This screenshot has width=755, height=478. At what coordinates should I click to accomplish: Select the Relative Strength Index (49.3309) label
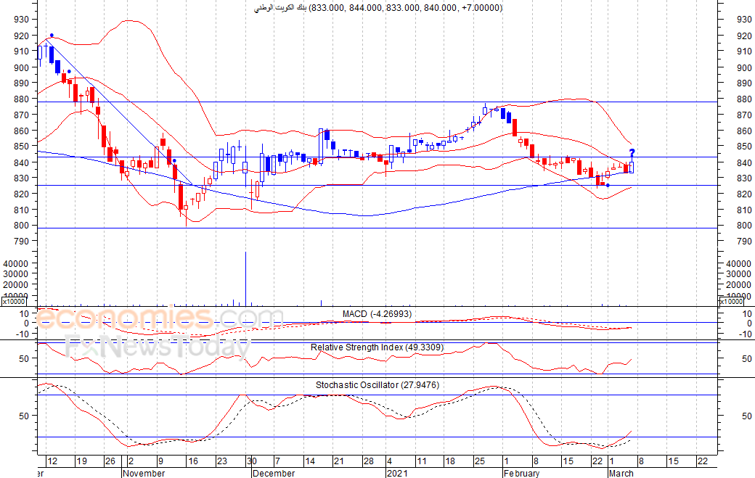377,347
